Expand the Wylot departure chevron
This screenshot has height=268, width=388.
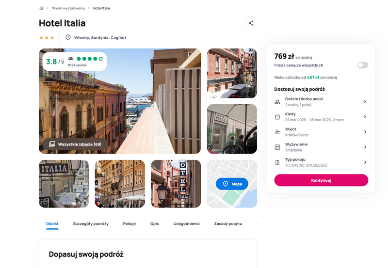click(365, 132)
